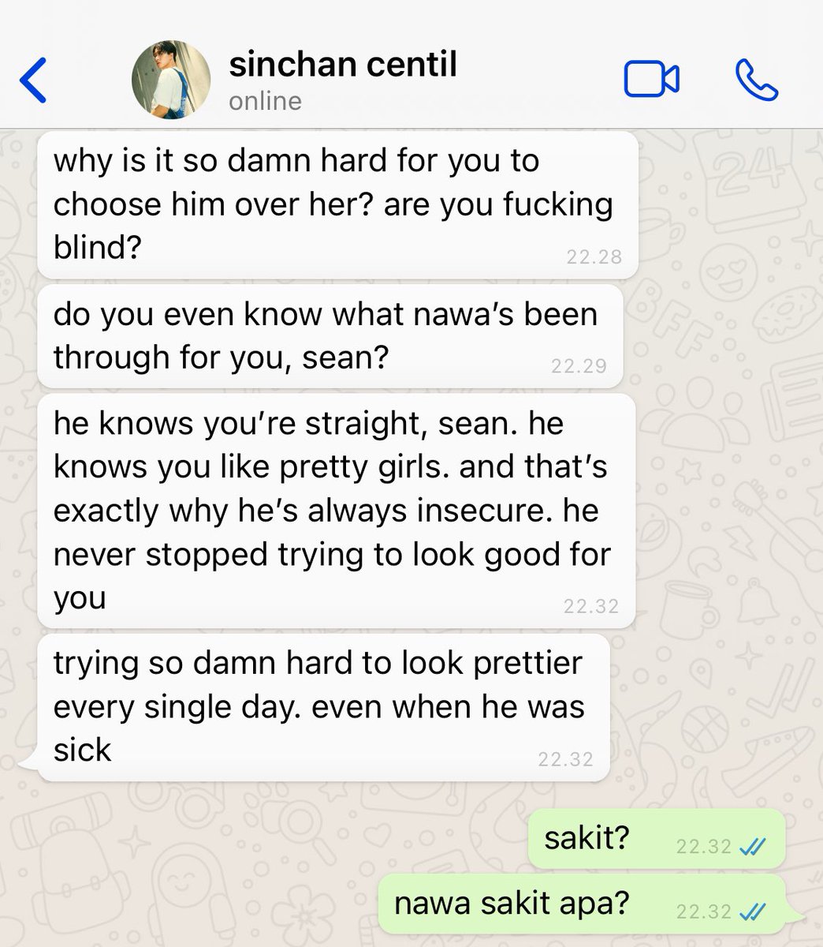
Task: Tap the 22.29 timestamp on second message
Action: [579, 365]
